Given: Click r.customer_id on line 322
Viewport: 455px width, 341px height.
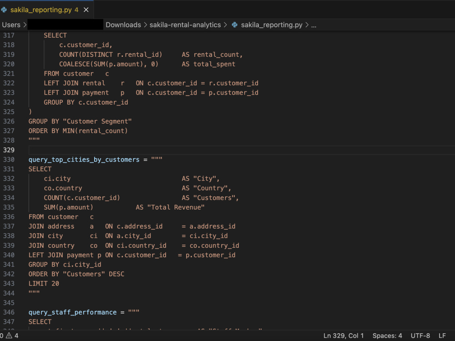Looking at the screenshot, I should click(233, 83).
